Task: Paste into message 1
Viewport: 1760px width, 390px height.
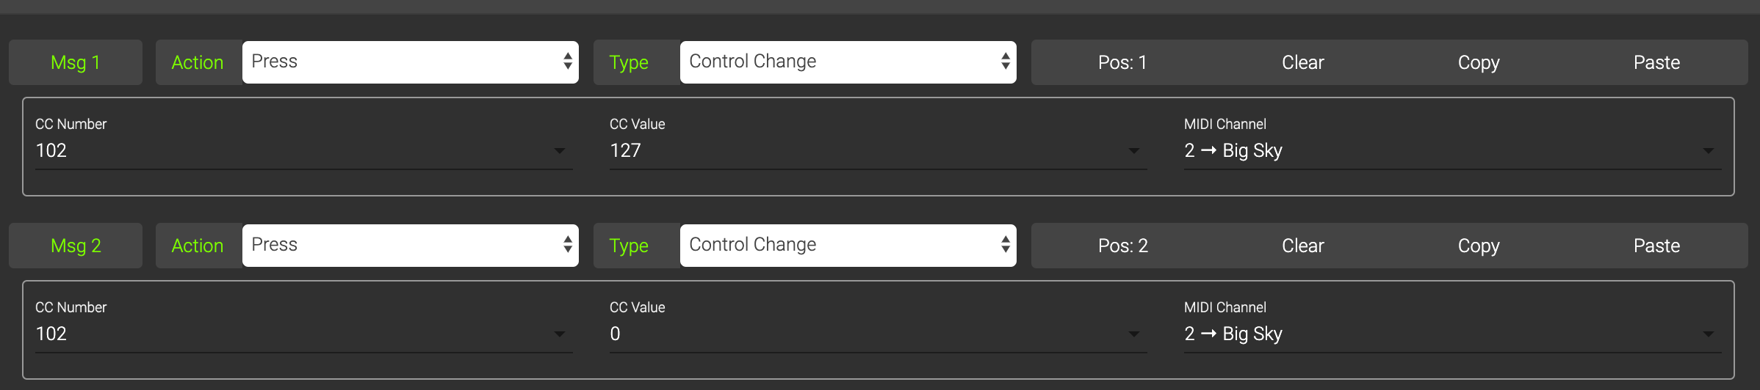Action: (x=1656, y=62)
